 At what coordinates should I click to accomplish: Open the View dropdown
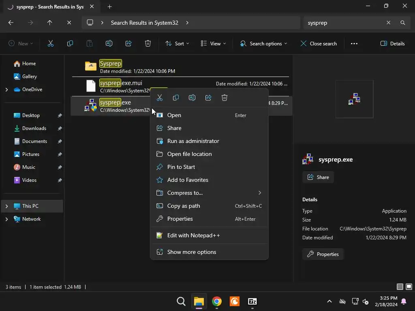click(213, 44)
